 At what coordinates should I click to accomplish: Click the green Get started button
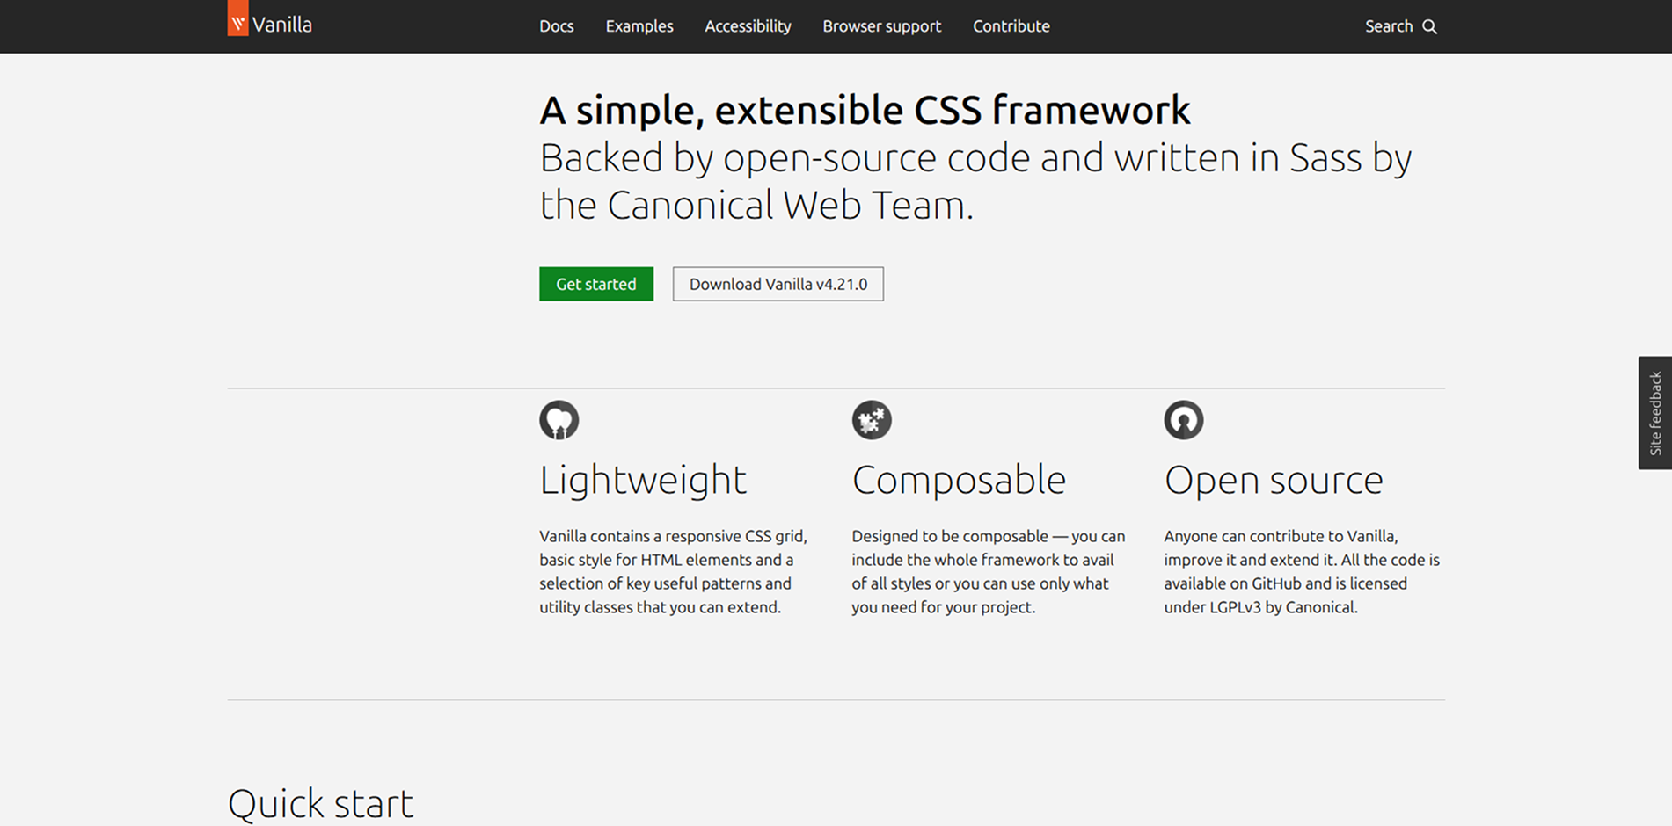(x=596, y=284)
